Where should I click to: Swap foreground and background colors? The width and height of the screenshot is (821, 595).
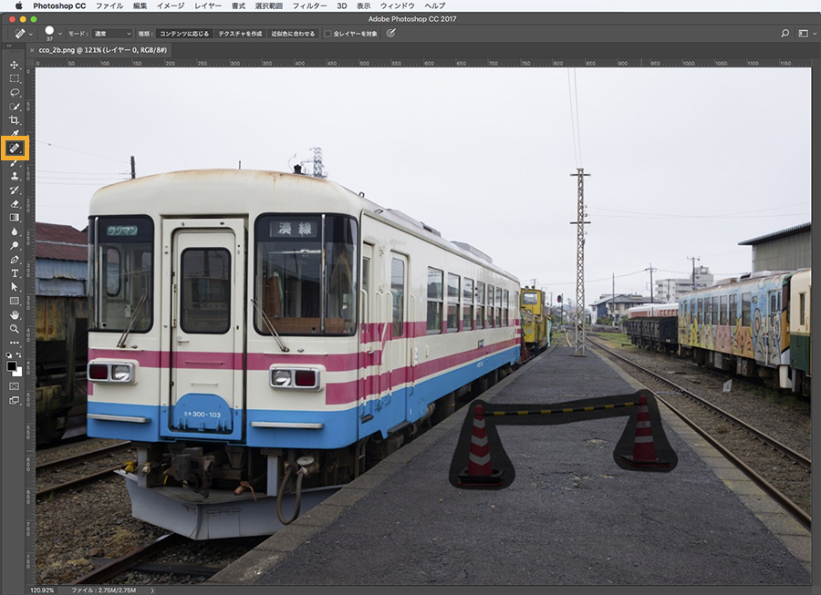point(19,355)
